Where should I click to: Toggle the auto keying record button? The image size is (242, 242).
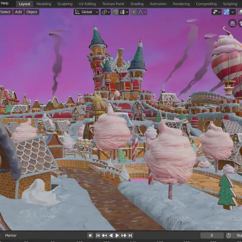click(x=90, y=236)
